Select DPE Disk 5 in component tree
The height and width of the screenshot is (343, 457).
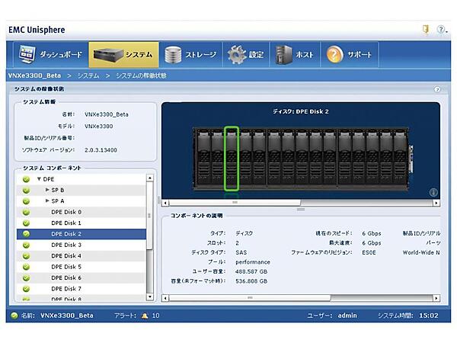click(66, 267)
